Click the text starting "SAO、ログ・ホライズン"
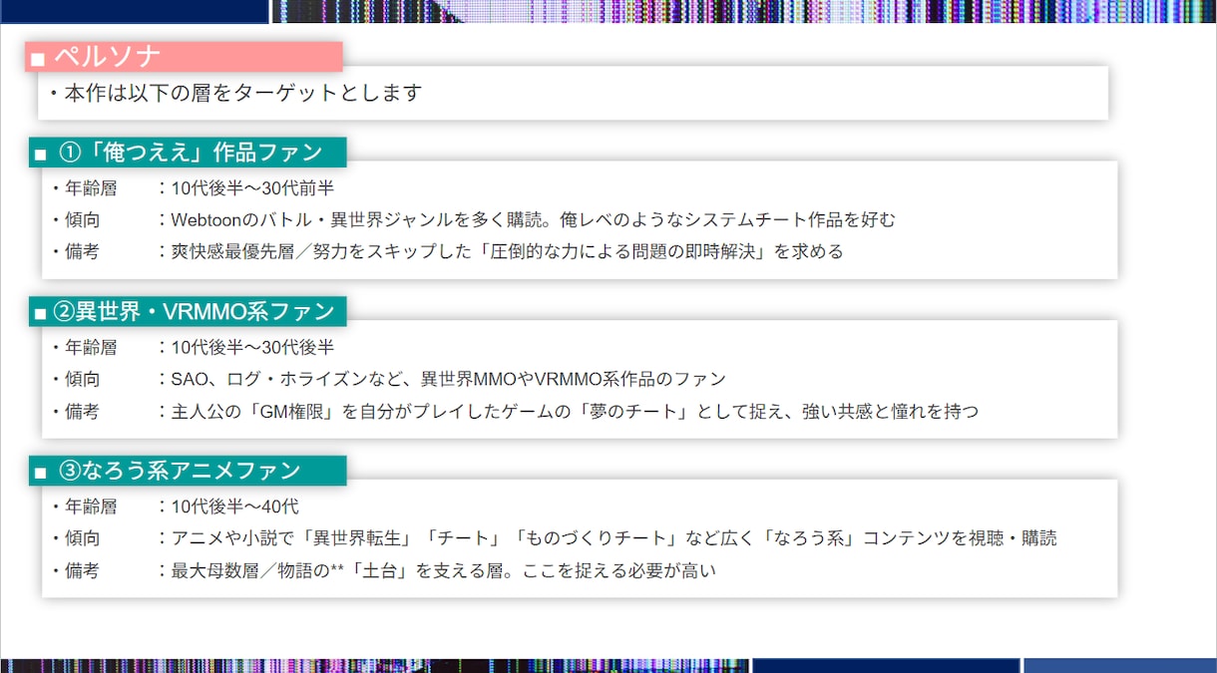This screenshot has width=1217, height=673. coord(448,379)
